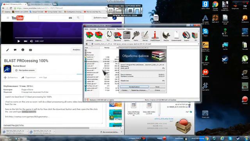Go up one folder level in WinRAR
The image size is (250, 141).
click(x=87, y=44)
